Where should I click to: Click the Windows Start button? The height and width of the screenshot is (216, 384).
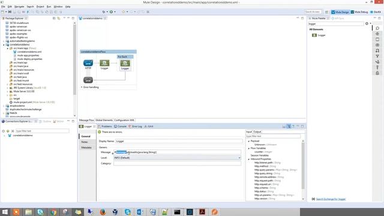5,212
